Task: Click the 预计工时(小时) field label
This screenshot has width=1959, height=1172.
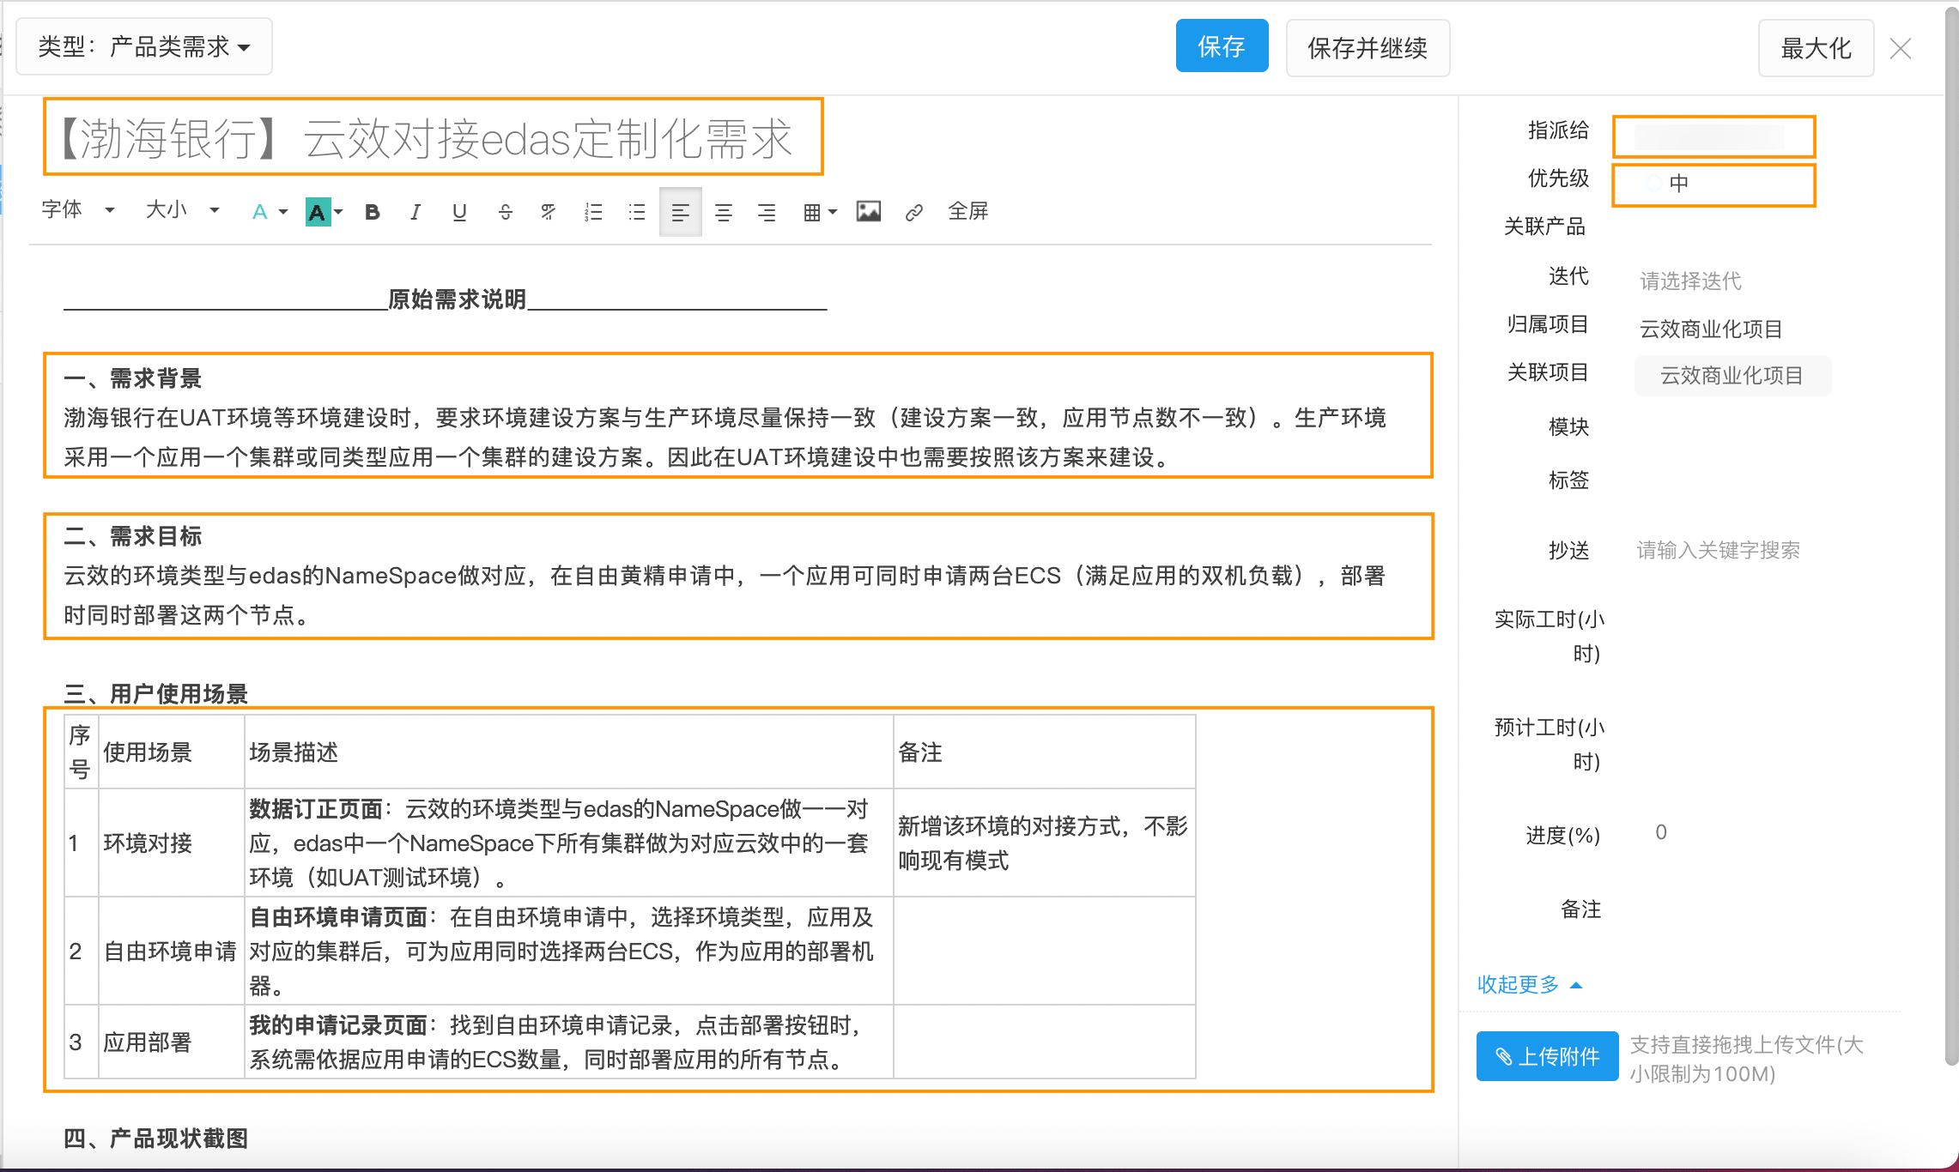Action: tap(1550, 744)
